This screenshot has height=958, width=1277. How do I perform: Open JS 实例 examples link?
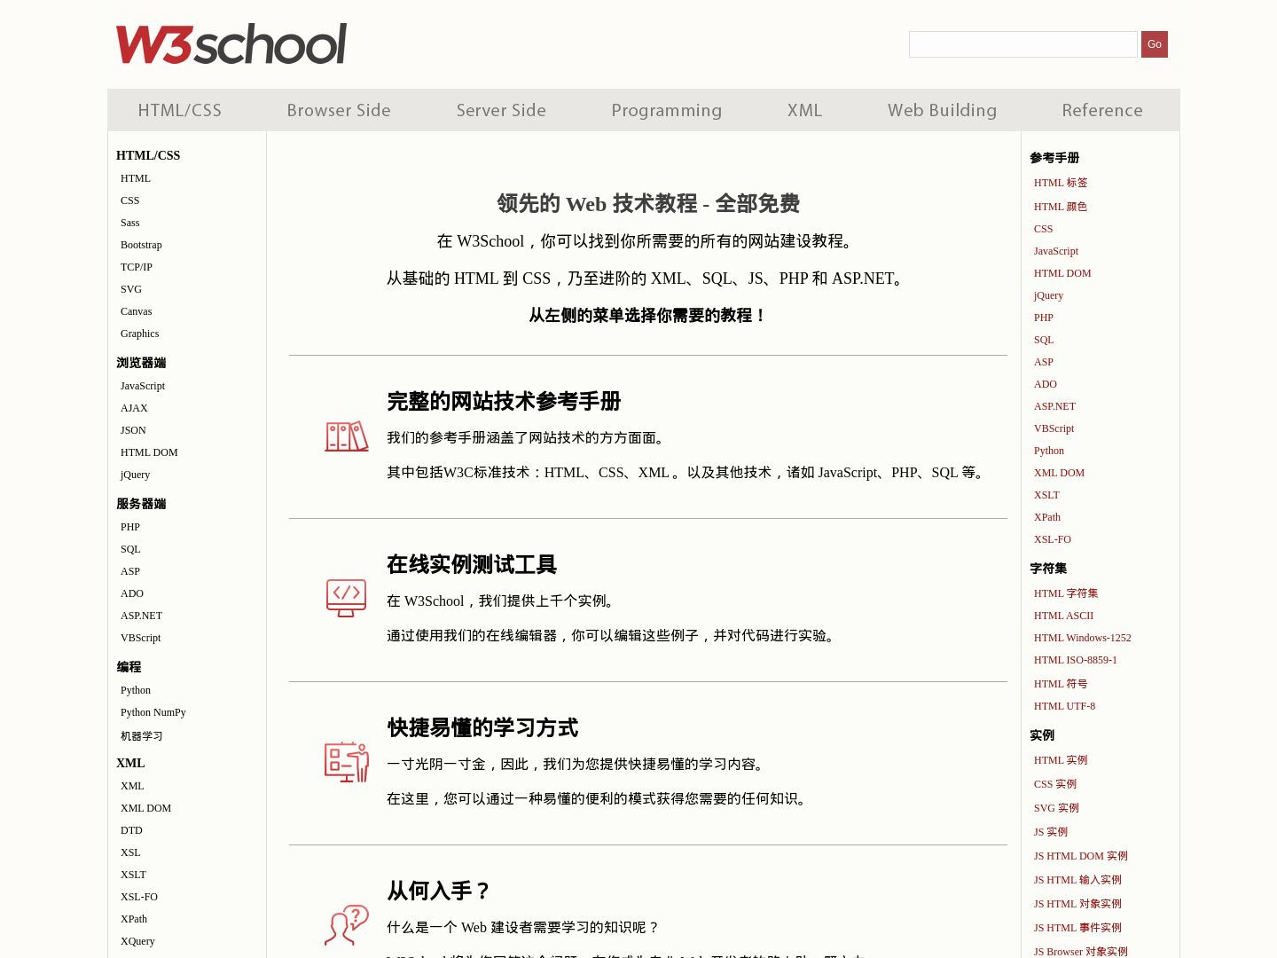click(x=1051, y=832)
